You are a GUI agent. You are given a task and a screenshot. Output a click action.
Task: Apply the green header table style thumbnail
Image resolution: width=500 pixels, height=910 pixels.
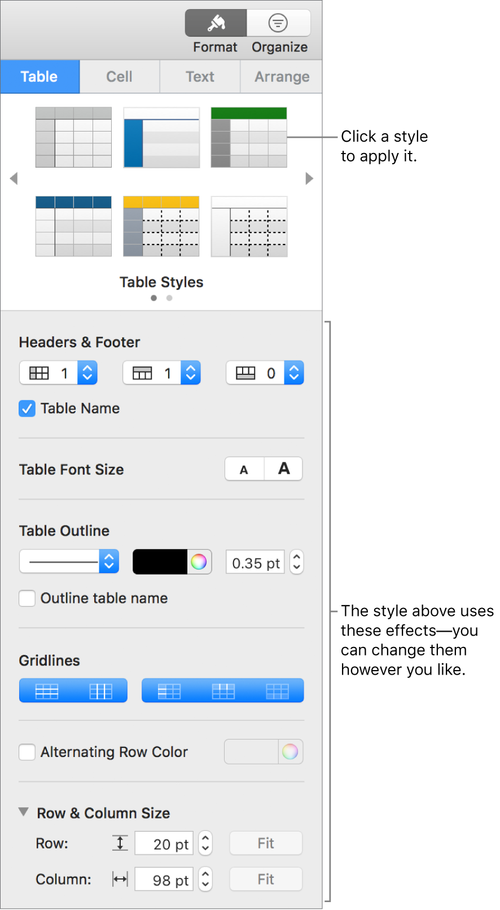(249, 138)
